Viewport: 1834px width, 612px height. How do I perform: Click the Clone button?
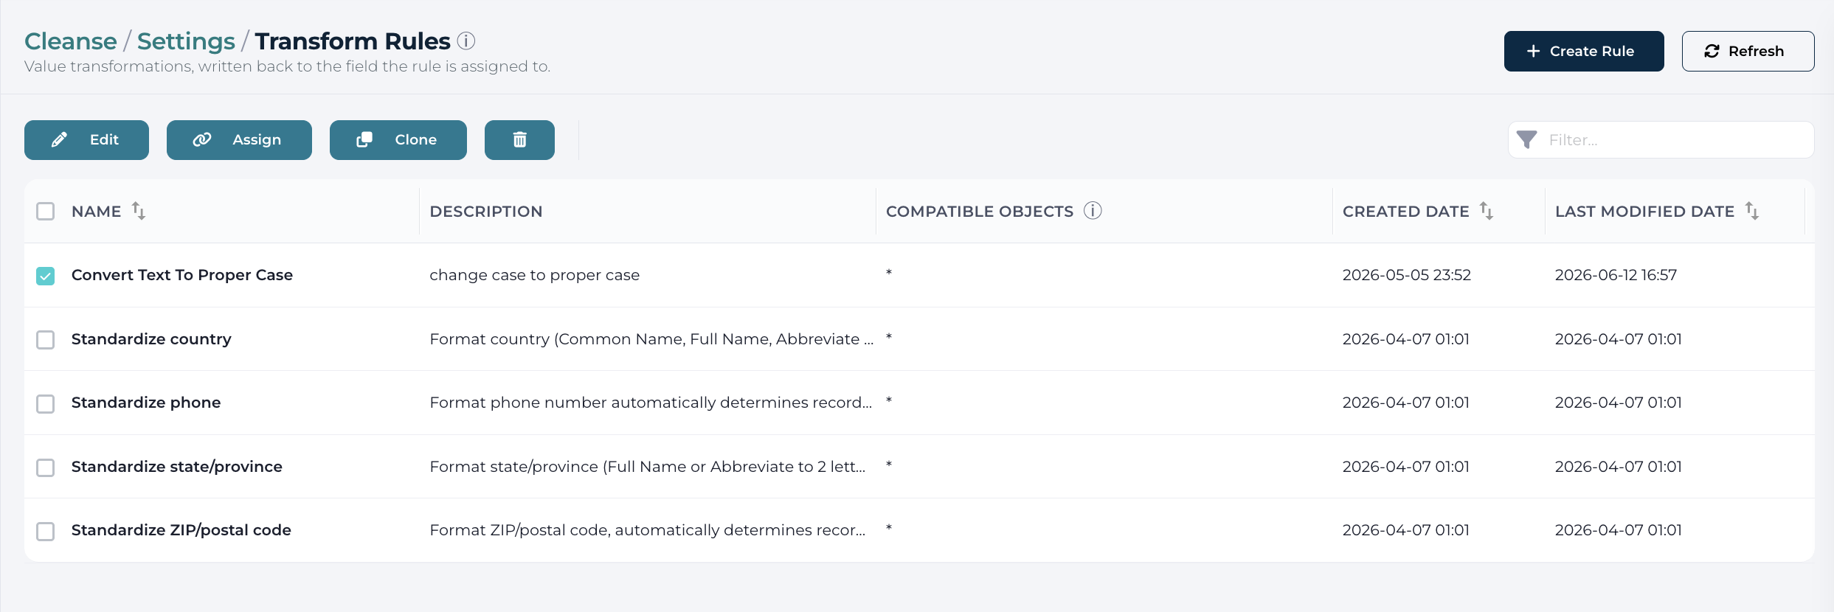point(398,140)
